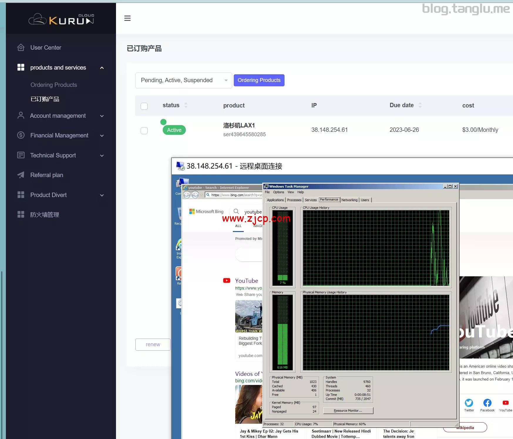Expand the Financial Management menu

[102, 136]
